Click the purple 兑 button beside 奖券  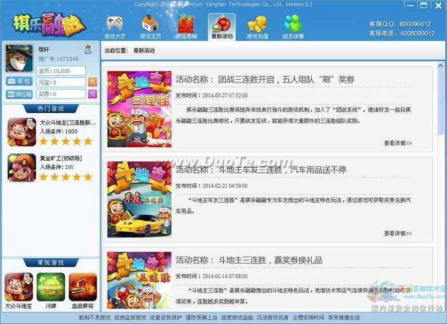(x=92, y=94)
